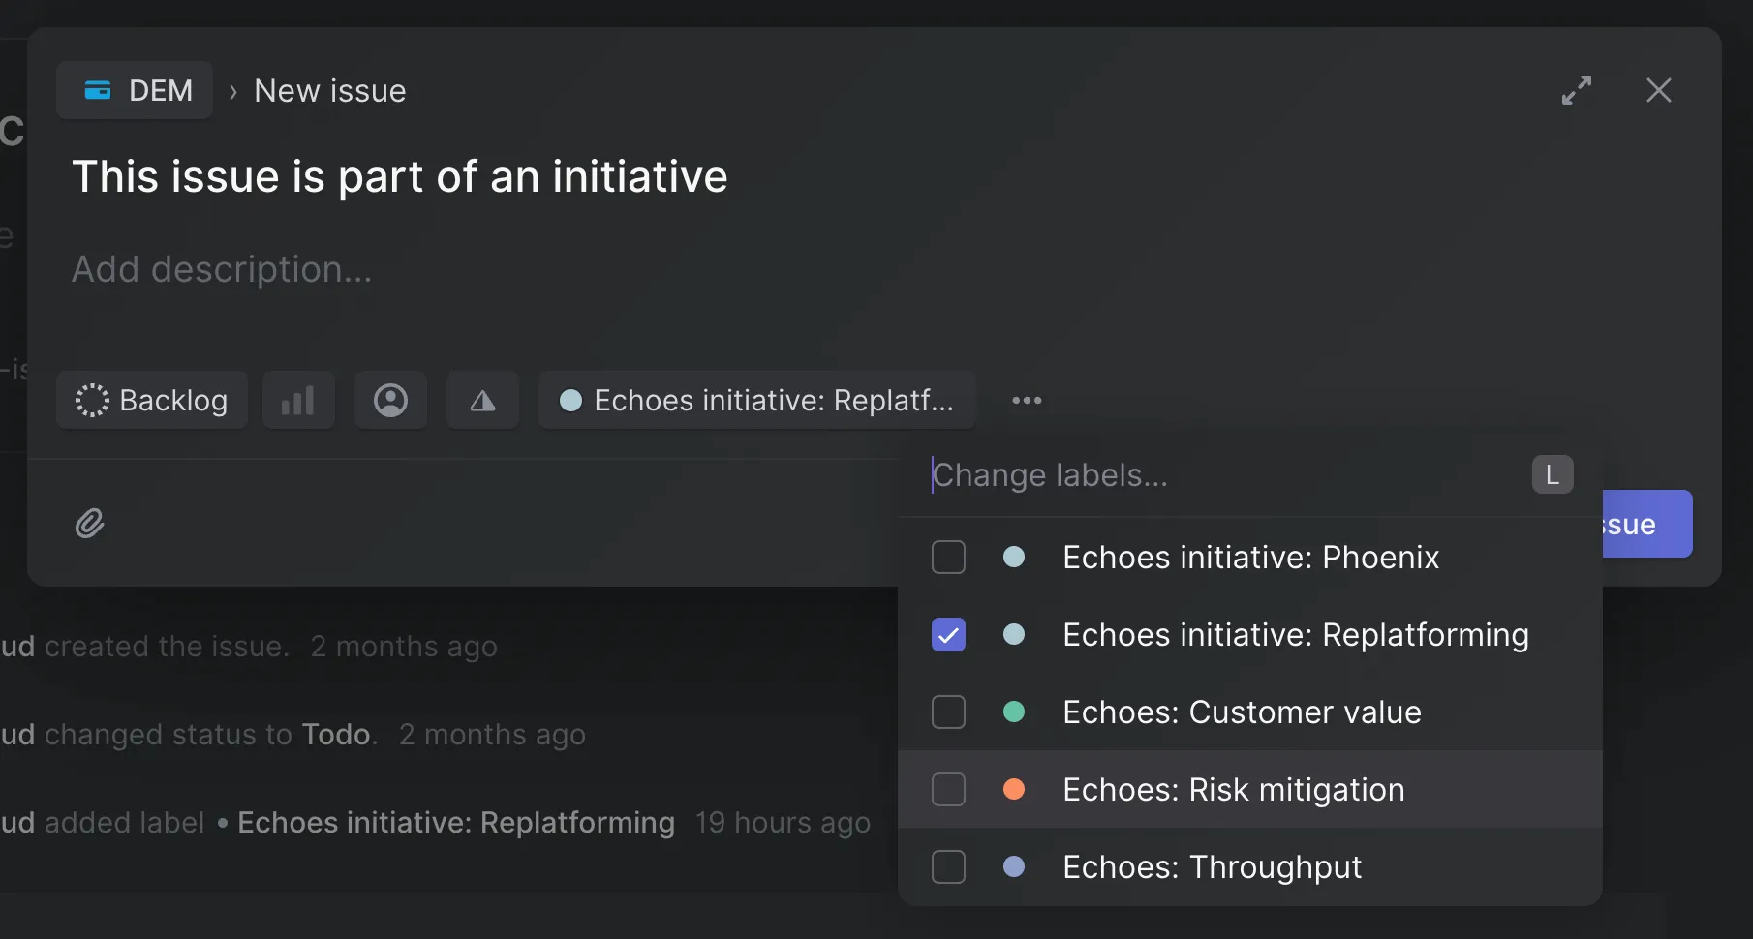
Task: Click the New issue breadcrumb text
Action: 330,90
